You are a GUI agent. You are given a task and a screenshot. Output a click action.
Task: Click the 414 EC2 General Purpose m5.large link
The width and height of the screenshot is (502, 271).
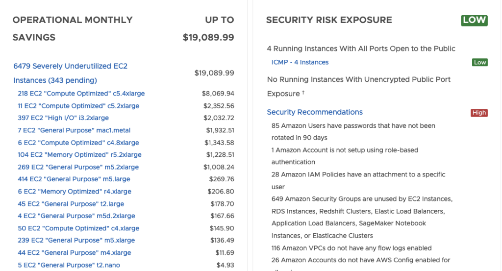[x=74, y=179]
